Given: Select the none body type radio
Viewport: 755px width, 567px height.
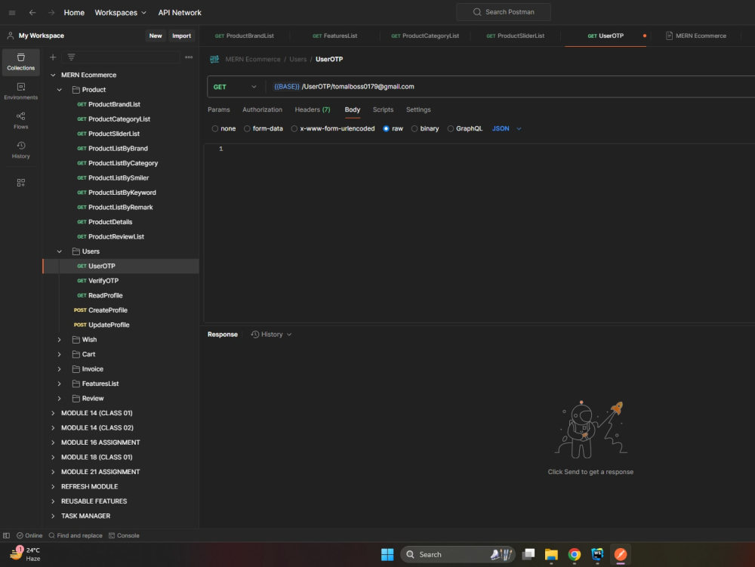Looking at the screenshot, I should pos(214,128).
